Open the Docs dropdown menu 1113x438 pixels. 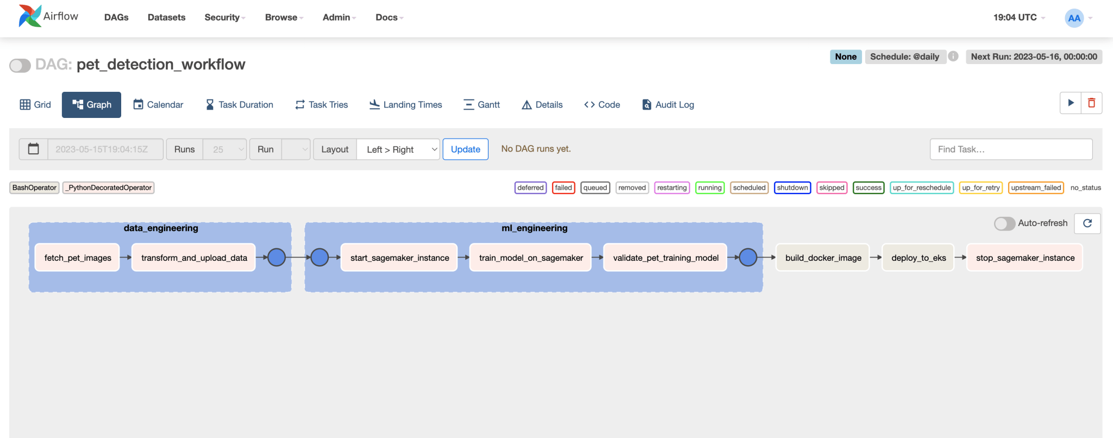[390, 17]
